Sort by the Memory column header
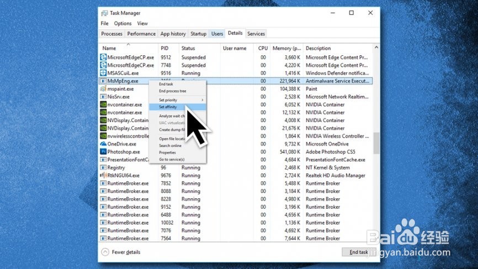The height and width of the screenshot is (269, 478). pos(286,48)
